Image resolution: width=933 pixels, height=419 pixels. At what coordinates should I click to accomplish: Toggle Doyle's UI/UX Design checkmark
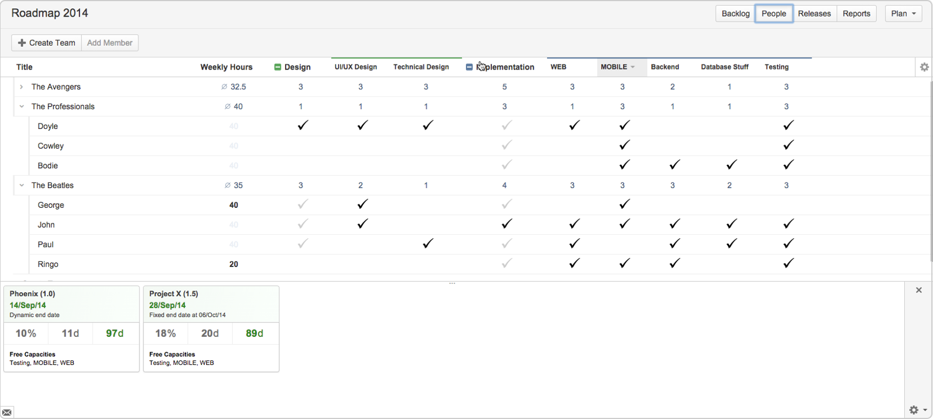[362, 126]
